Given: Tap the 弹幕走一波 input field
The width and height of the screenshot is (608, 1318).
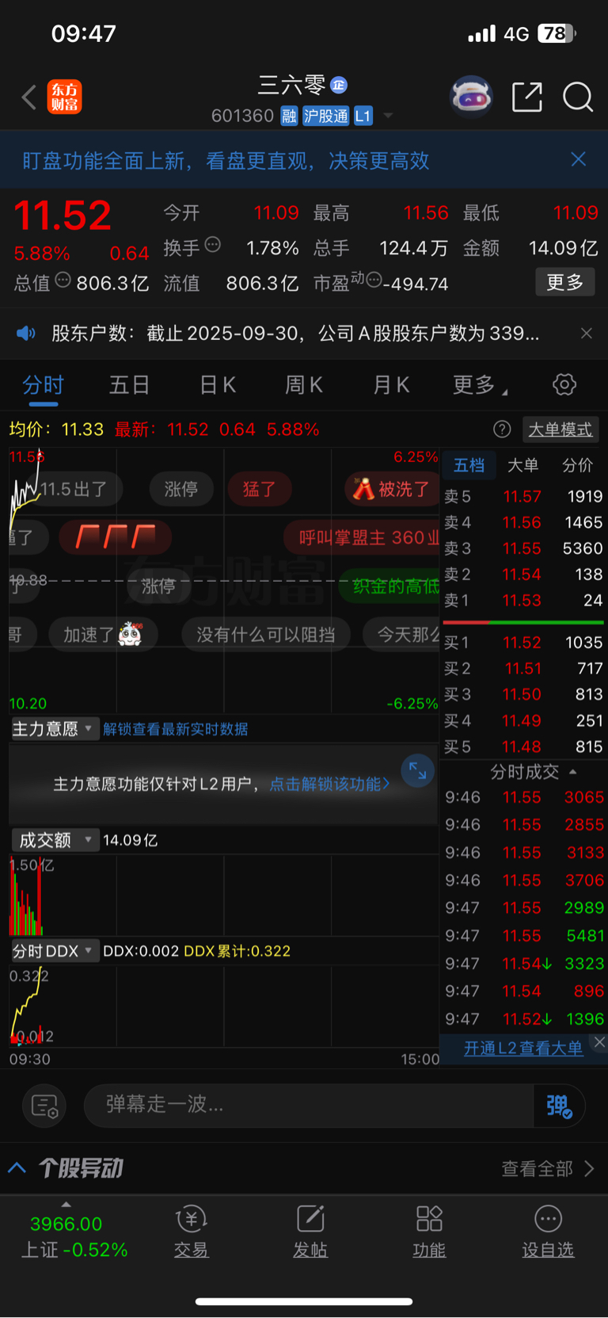Looking at the screenshot, I should click(309, 1105).
